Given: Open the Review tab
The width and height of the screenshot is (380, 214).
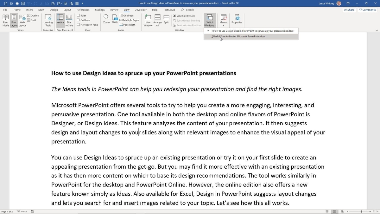Looking at the screenshot, I should [114, 10].
